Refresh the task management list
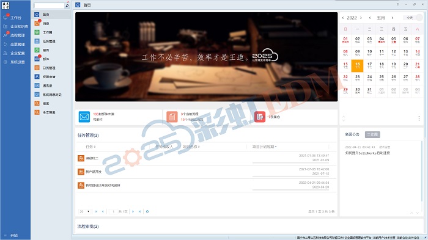 tap(147, 211)
